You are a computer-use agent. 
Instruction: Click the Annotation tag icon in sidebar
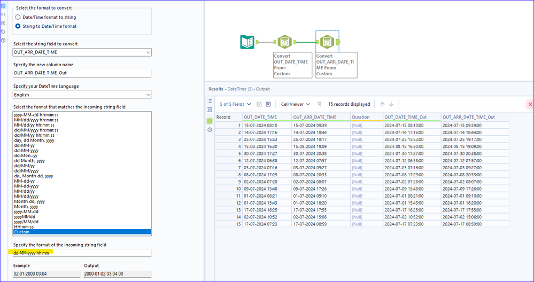(x=3, y=32)
